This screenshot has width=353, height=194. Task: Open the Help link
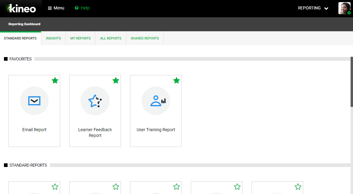click(82, 8)
